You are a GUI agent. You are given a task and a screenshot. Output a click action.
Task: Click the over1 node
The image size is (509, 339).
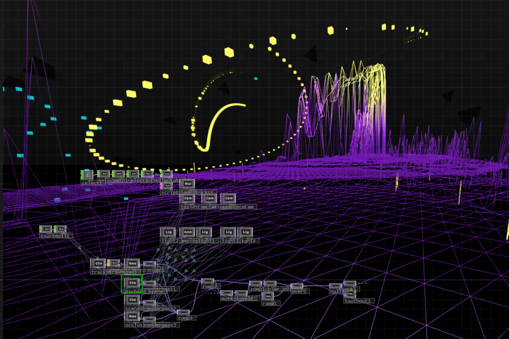[297, 286]
